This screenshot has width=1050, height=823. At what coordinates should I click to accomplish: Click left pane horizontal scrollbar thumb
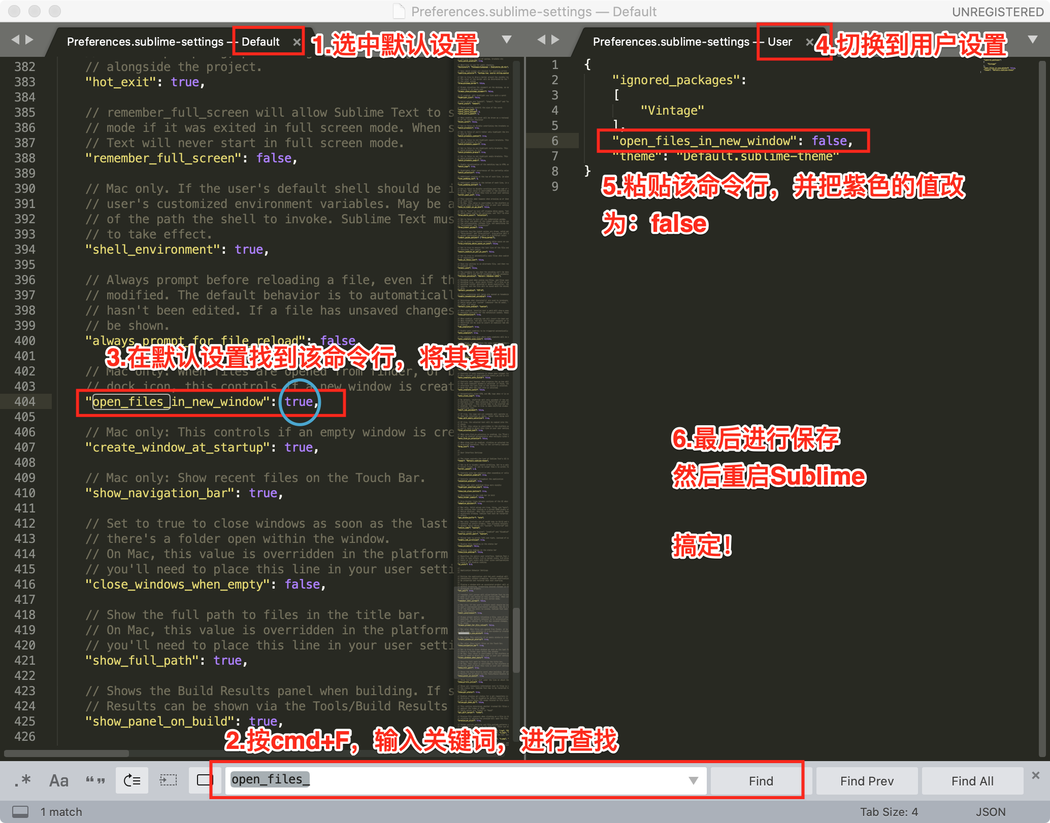[x=66, y=753]
